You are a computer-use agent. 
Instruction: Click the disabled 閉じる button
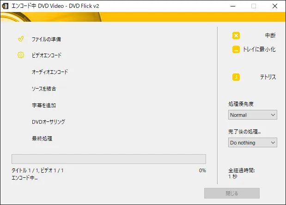232,193
